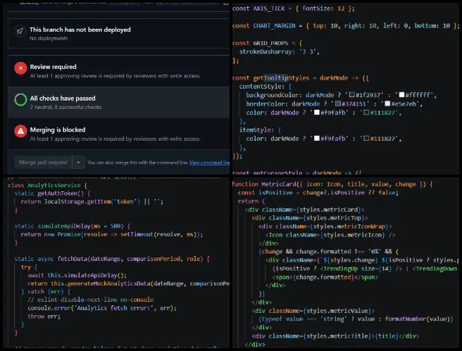The height and width of the screenshot is (351, 462).
Task: Click the rocket deployment icon
Action: (20, 31)
